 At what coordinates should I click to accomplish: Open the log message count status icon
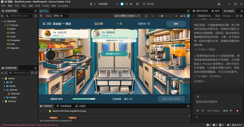coord(209,125)
